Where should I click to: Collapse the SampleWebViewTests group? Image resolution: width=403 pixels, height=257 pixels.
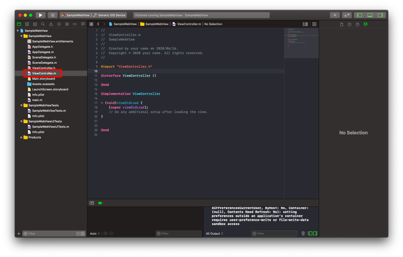click(x=21, y=105)
